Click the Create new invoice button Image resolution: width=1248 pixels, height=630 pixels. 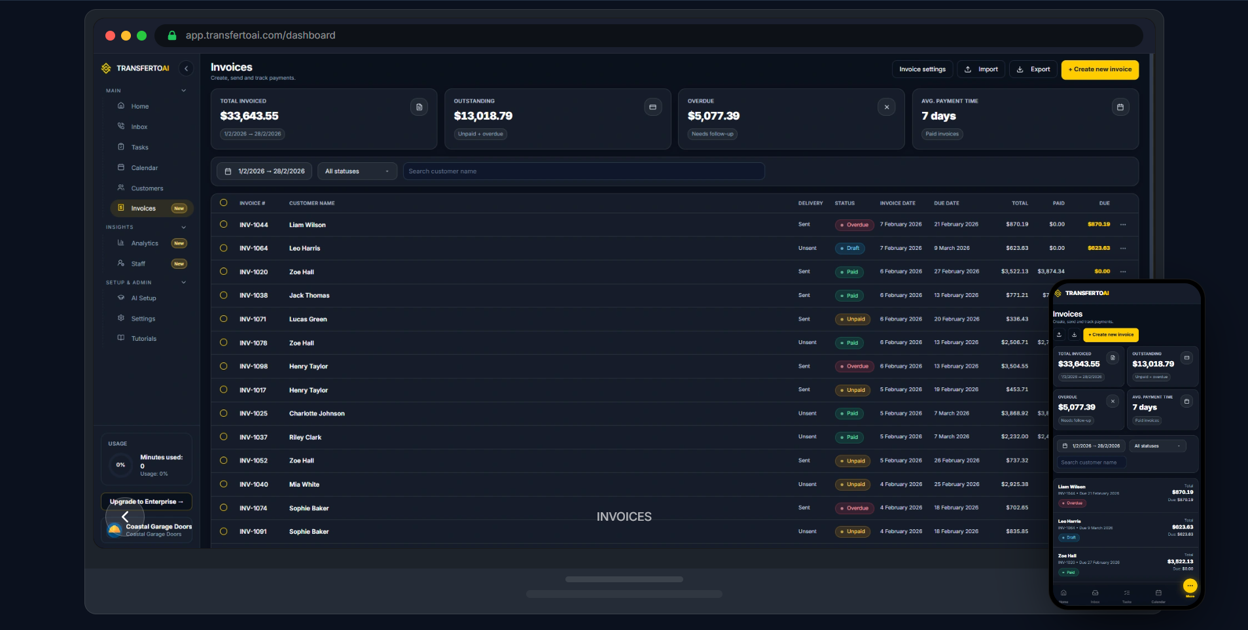(x=1099, y=69)
